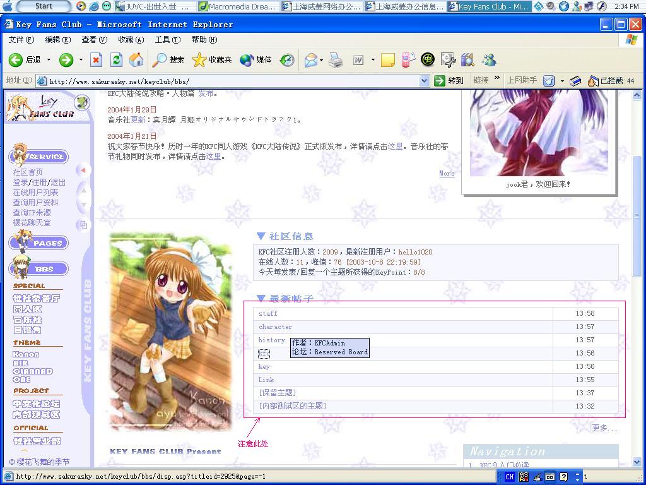Stop loading with the red X icon
The width and height of the screenshot is (646, 485).
click(96, 60)
